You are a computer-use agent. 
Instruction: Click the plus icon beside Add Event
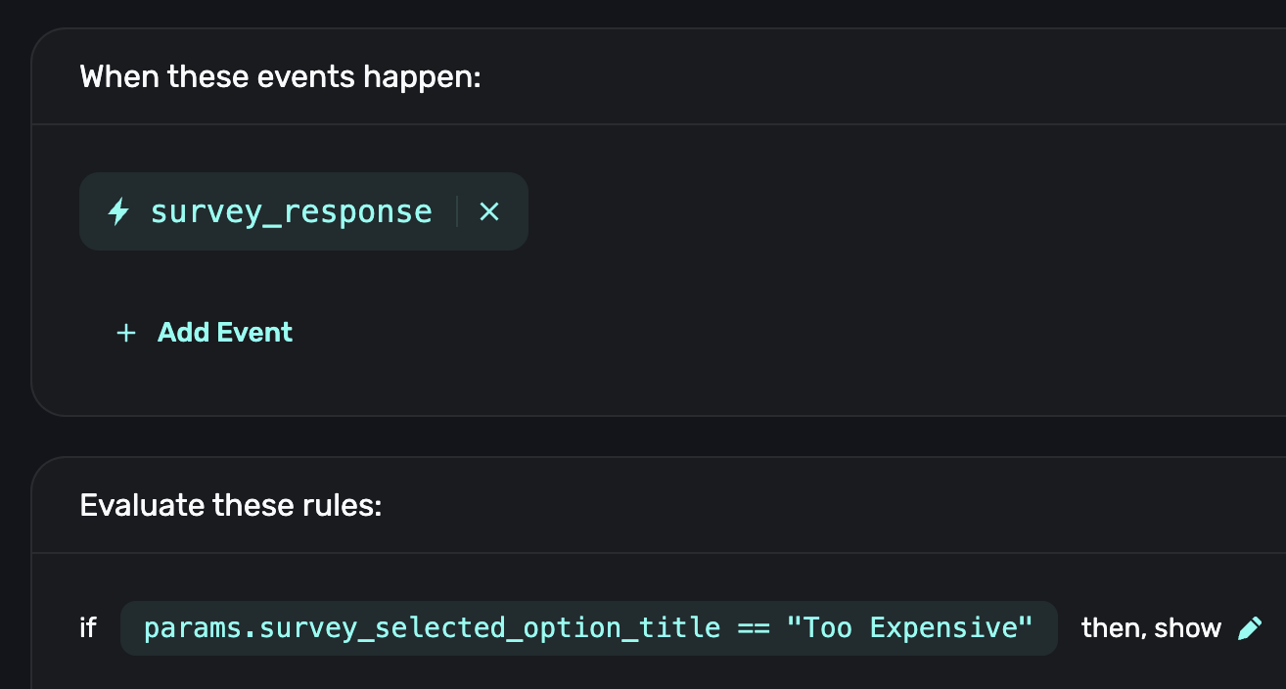pyautogui.click(x=125, y=334)
